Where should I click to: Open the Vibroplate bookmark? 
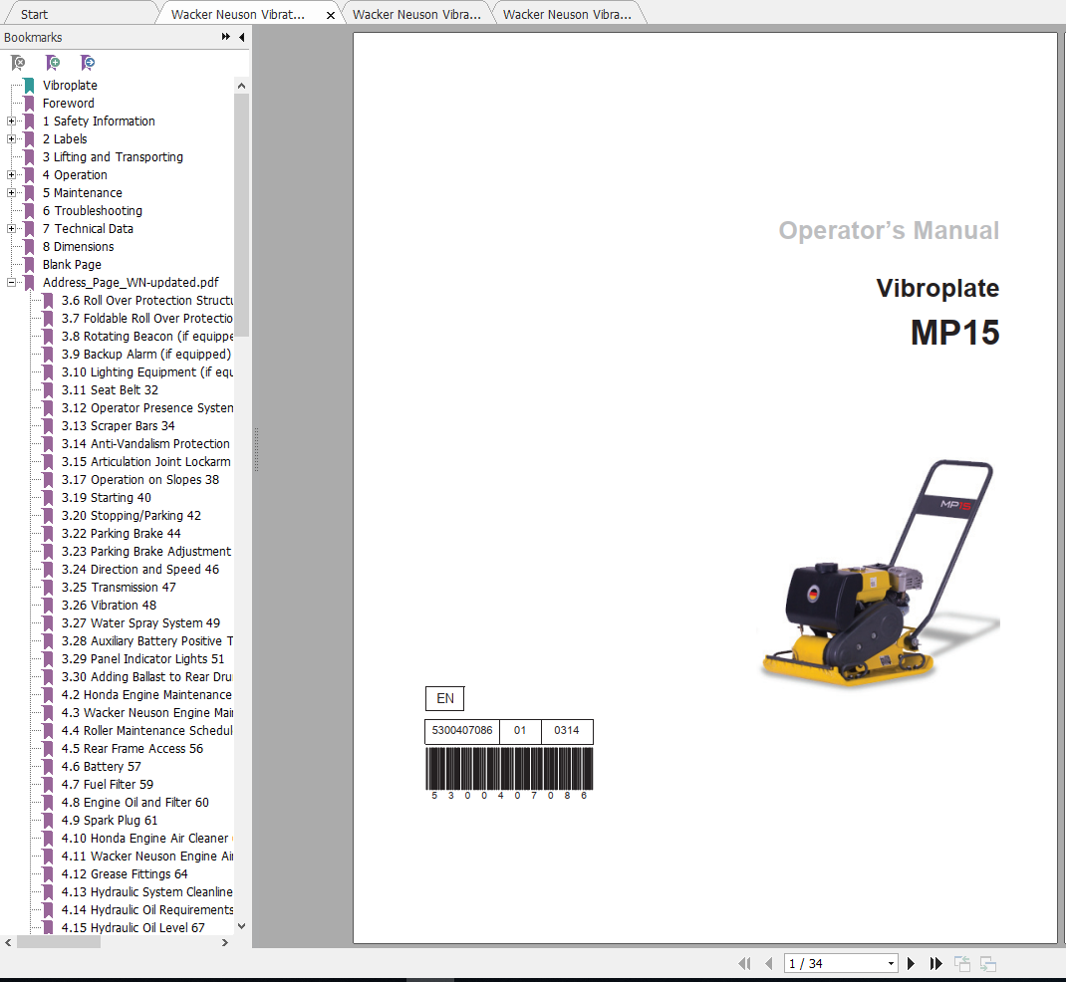coord(70,85)
